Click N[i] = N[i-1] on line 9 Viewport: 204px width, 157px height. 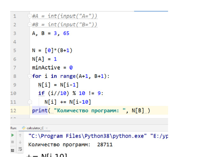click(58, 85)
